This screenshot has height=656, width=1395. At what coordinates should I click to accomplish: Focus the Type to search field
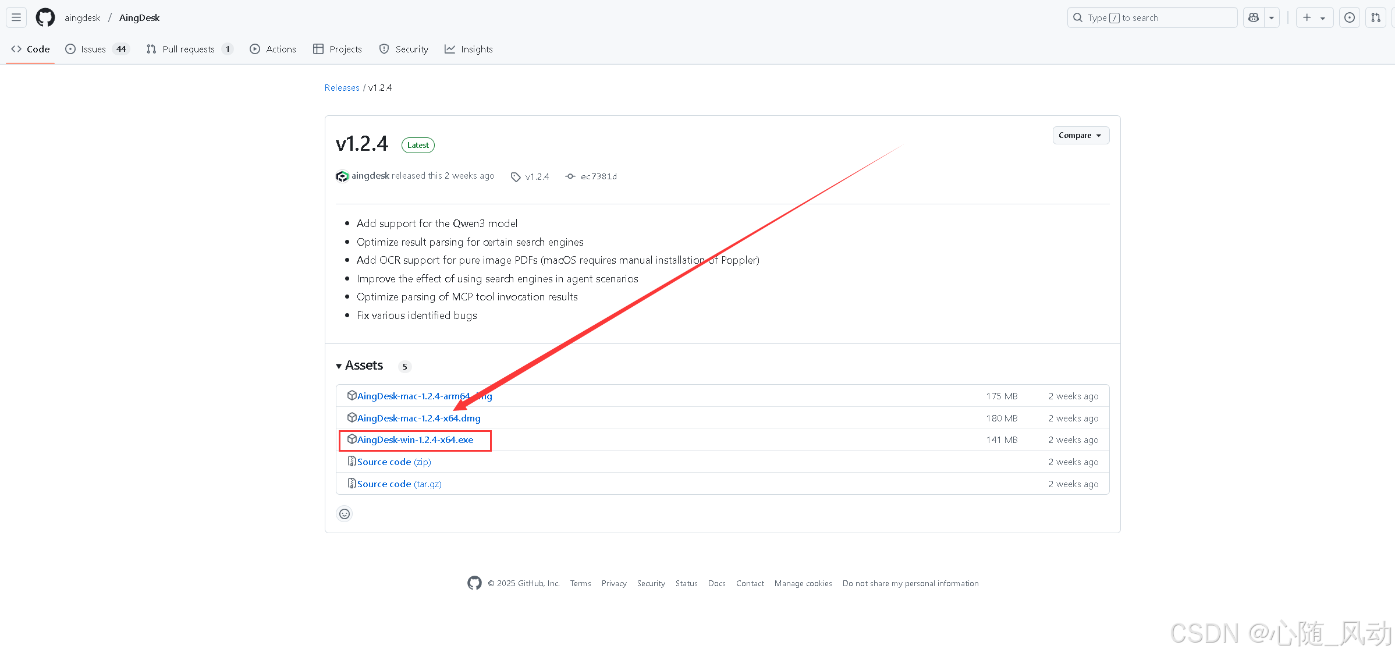[1152, 17]
